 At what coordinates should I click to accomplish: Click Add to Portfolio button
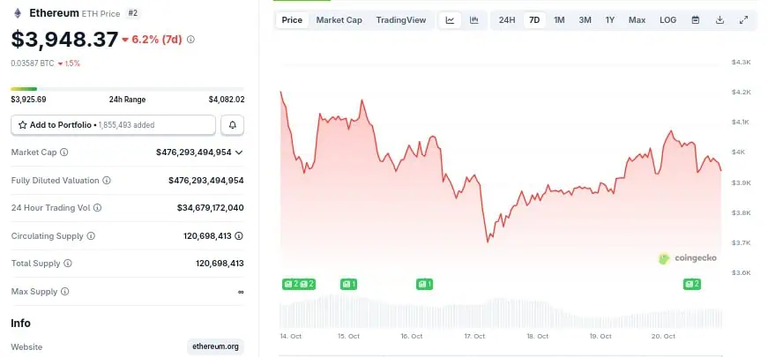(x=113, y=125)
